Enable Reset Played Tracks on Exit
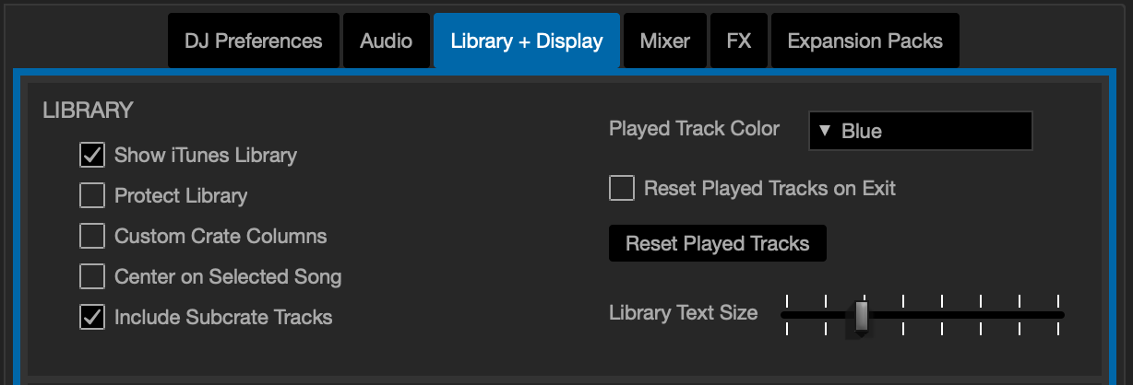Viewport: 1133px width, 385px height. click(x=622, y=188)
